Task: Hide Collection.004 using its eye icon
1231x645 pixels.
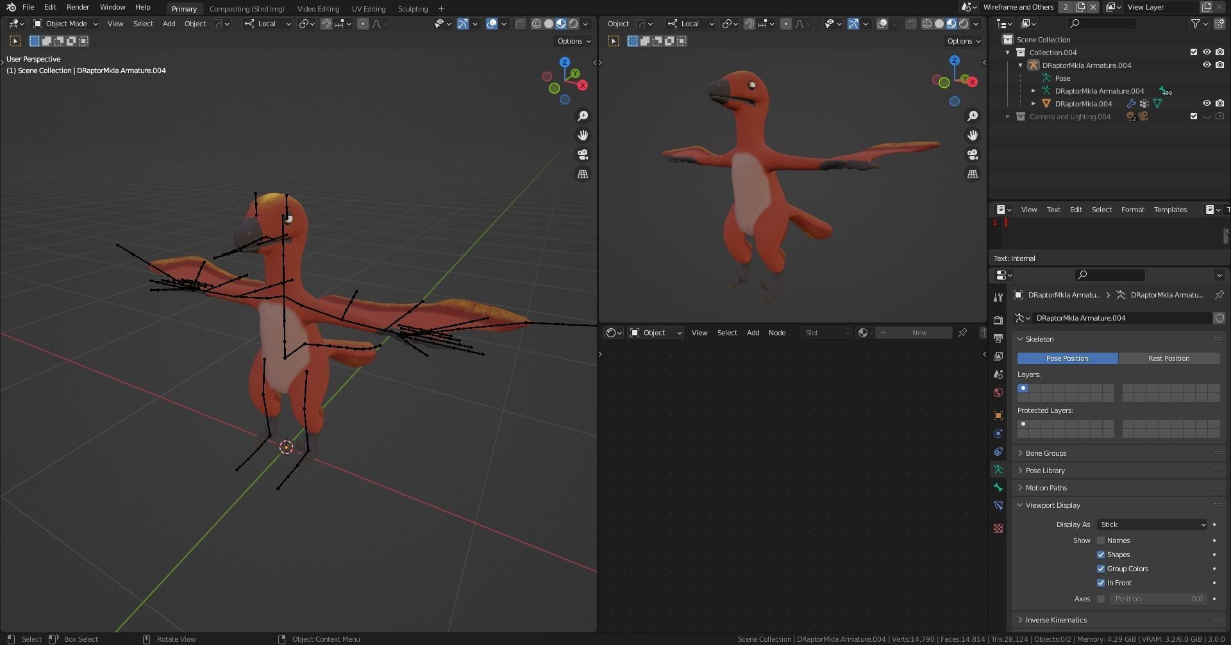Action: (1207, 53)
